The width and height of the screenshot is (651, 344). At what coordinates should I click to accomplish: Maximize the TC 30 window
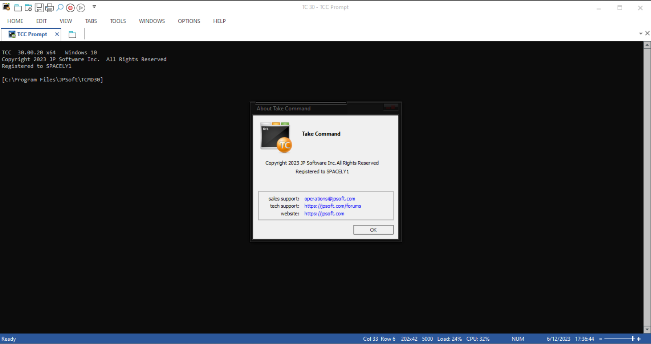620,8
